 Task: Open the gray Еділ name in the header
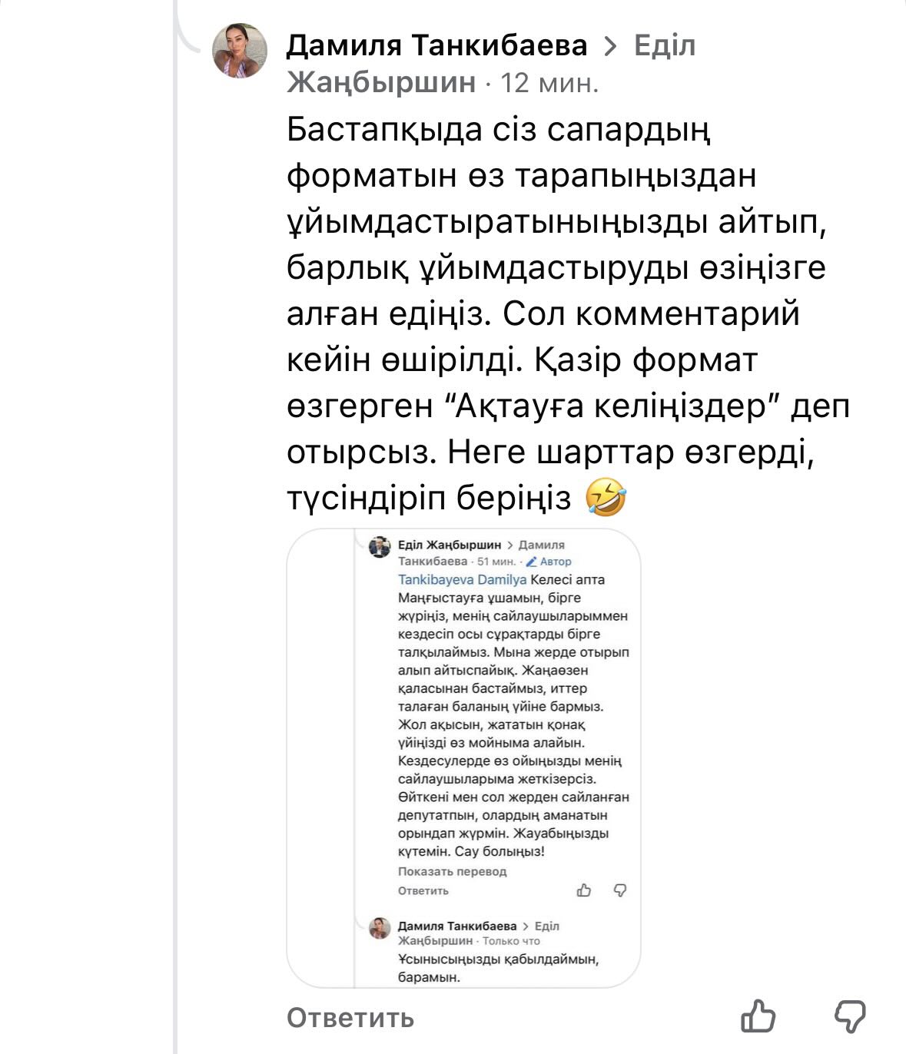(665, 46)
